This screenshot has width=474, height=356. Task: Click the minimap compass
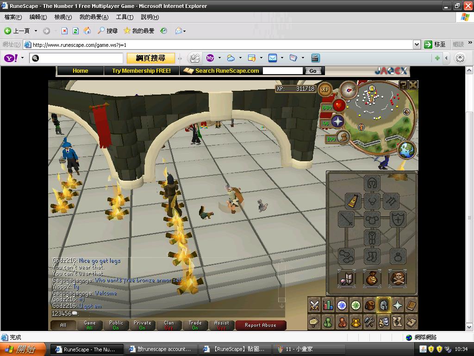point(348,89)
